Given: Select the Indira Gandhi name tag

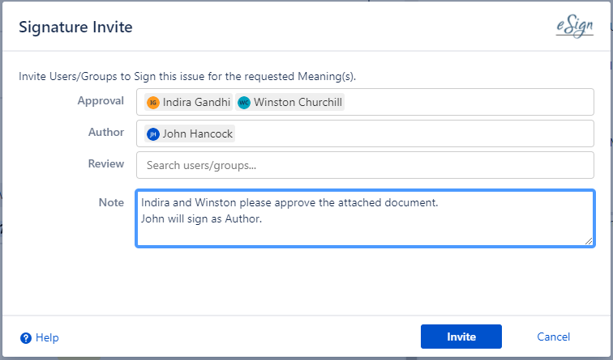Looking at the screenshot, I should (196, 103).
